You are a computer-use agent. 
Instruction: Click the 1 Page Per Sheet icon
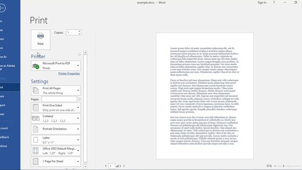[36, 161]
